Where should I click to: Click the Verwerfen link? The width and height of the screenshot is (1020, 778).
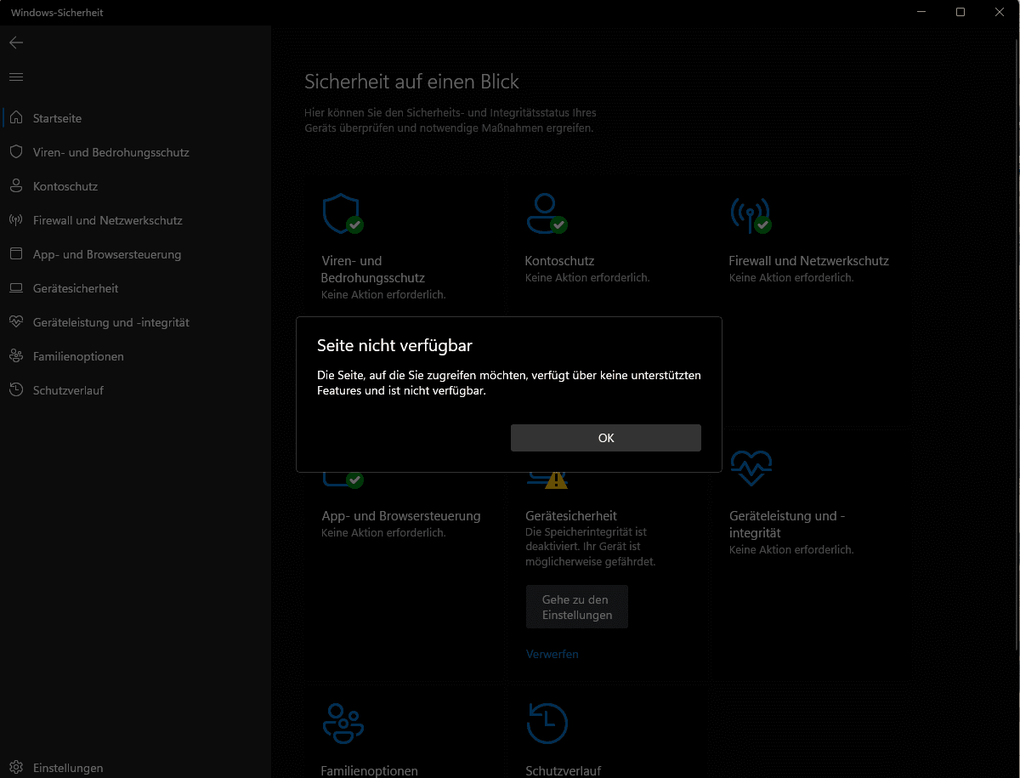pyautogui.click(x=552, y=654)
